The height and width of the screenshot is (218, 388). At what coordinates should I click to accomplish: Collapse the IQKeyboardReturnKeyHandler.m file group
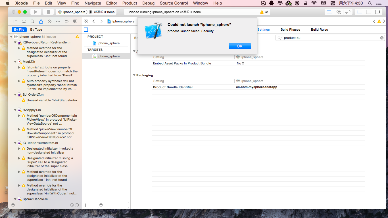pyautogui.click(x=15, y=42)
